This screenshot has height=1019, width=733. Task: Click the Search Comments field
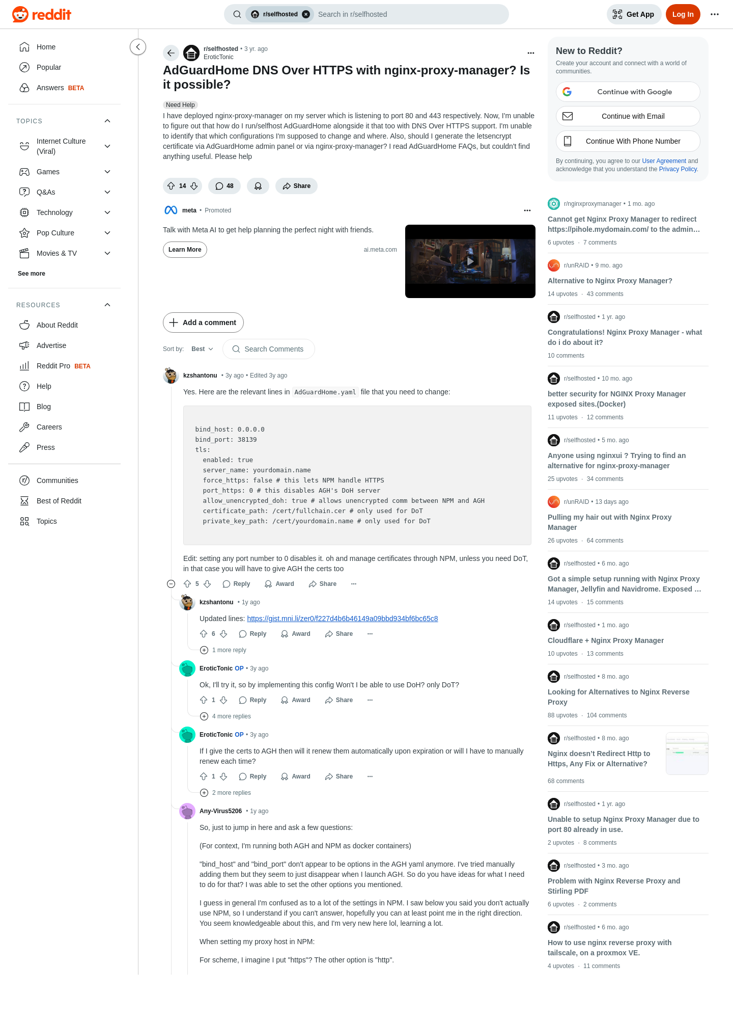pyautogui.click(x=269, y=349)
